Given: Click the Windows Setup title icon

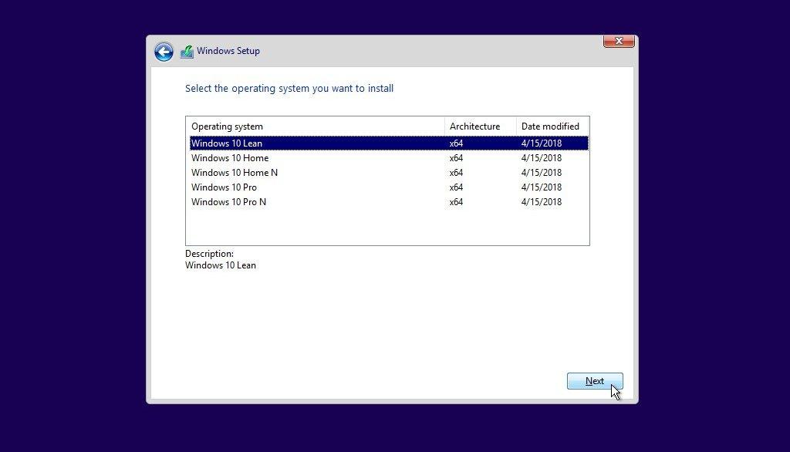Looking at the screenshot, I should pos(187,52).
